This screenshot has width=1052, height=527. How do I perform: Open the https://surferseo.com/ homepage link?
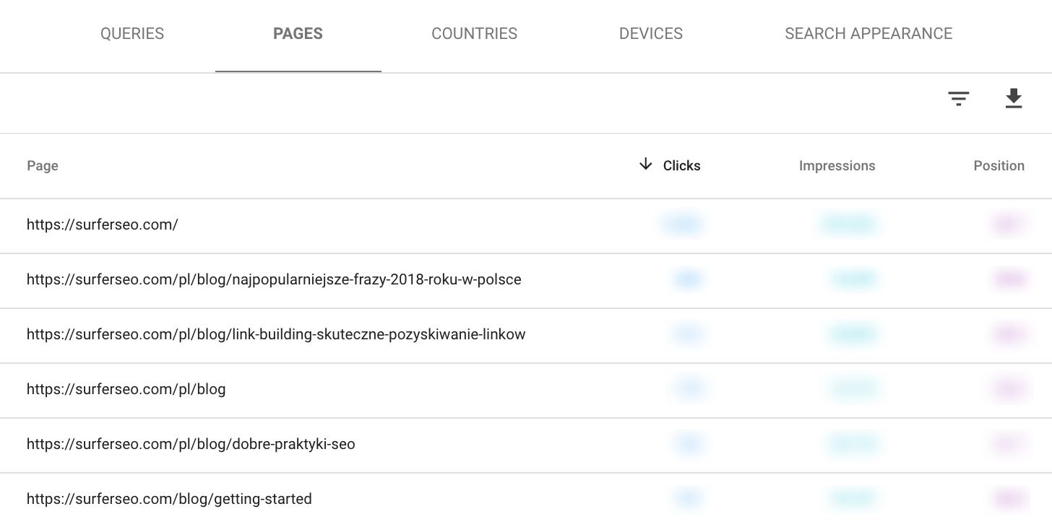tap(102, 225)
